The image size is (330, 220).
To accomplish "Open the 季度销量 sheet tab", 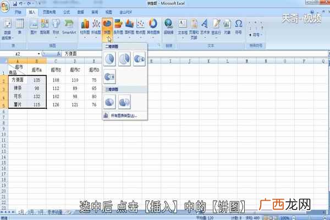I will pyautogui.click(x=54, y=212).
